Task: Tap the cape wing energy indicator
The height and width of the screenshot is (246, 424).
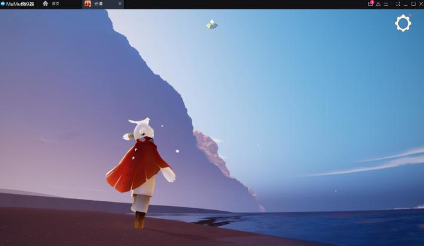Action: (x=212, y=24)
